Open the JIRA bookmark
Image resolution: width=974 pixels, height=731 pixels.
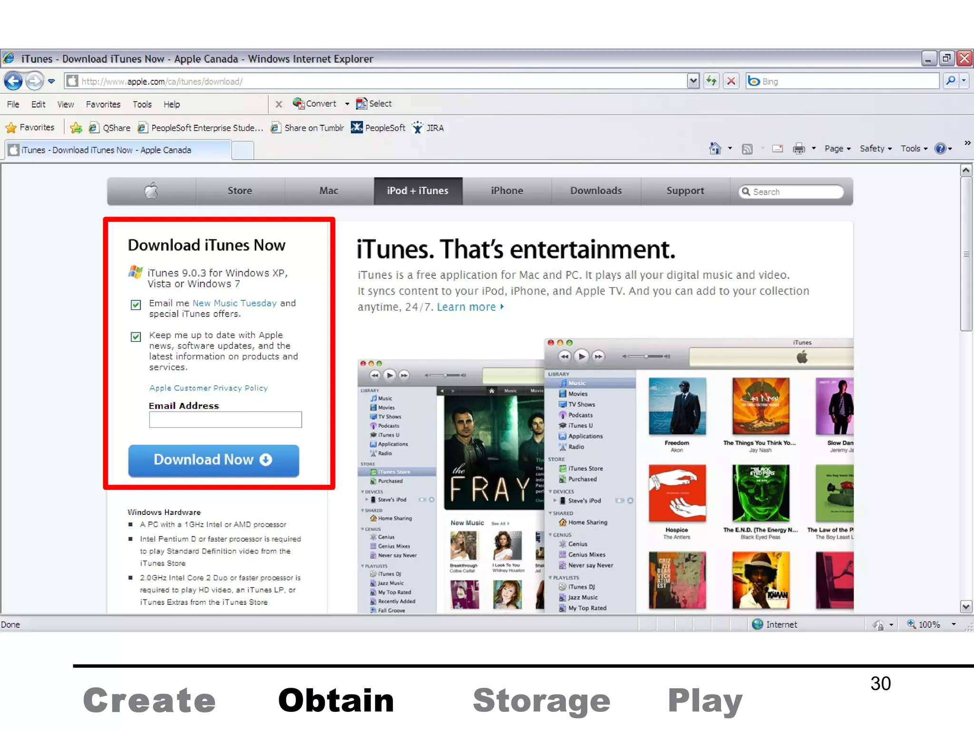point(428,128)
